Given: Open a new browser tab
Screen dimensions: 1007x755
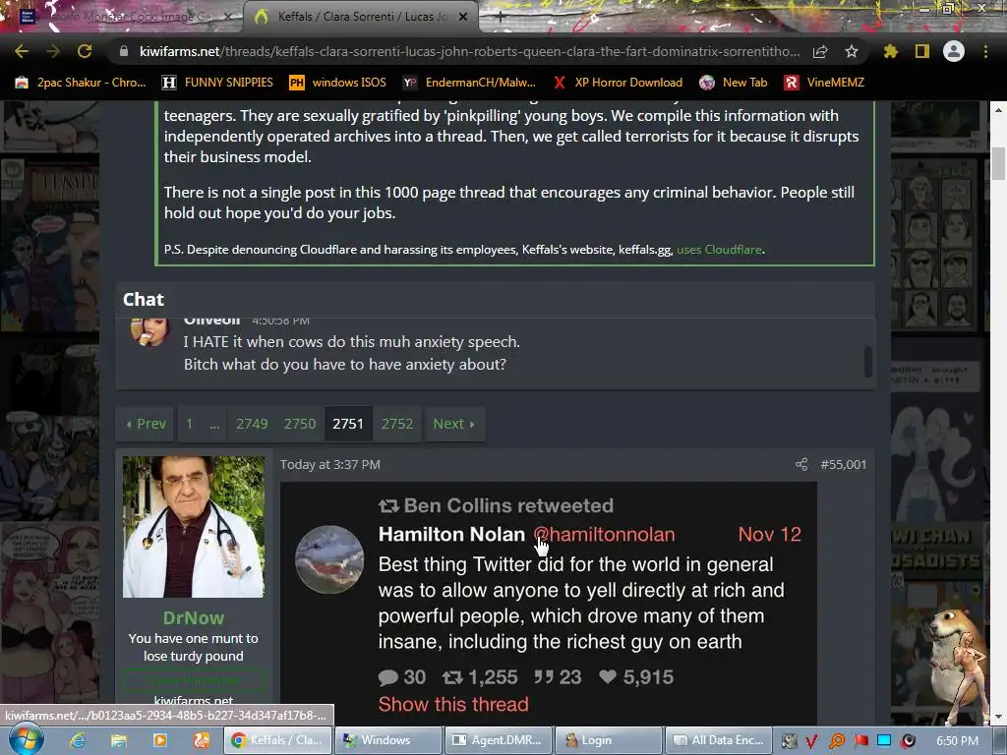Looking at the screenshot, I should click(501, 17).
